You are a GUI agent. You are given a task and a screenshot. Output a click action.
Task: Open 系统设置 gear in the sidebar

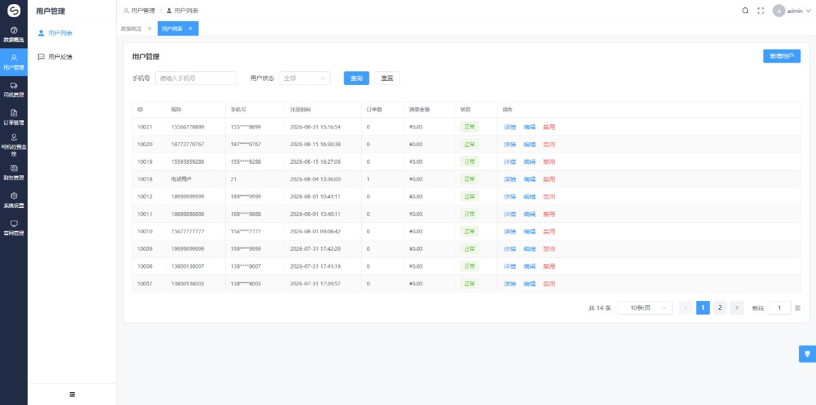14,196
